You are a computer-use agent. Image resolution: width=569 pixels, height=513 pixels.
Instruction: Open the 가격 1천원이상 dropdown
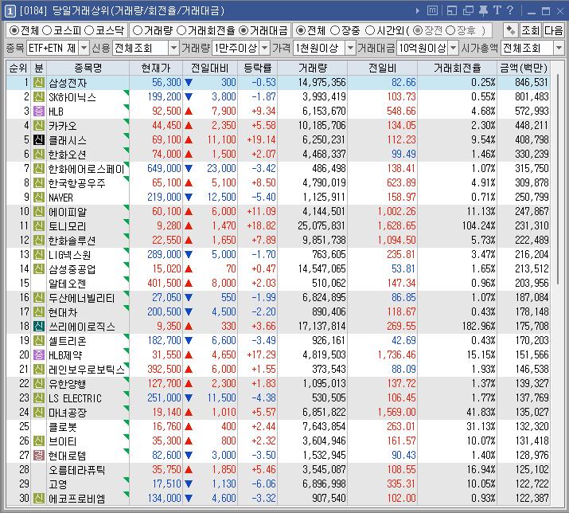350,48
